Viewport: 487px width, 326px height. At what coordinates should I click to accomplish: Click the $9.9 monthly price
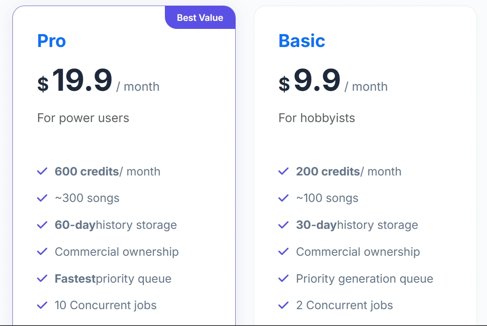(x=317, y=81)
